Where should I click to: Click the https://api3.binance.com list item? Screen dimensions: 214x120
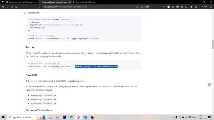[43, 103]
